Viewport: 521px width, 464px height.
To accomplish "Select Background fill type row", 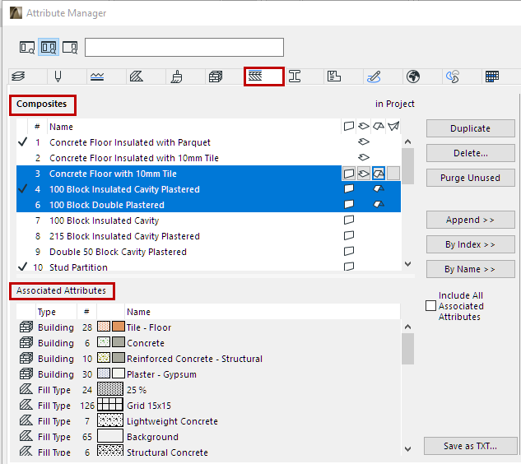I will pos(209,436).
